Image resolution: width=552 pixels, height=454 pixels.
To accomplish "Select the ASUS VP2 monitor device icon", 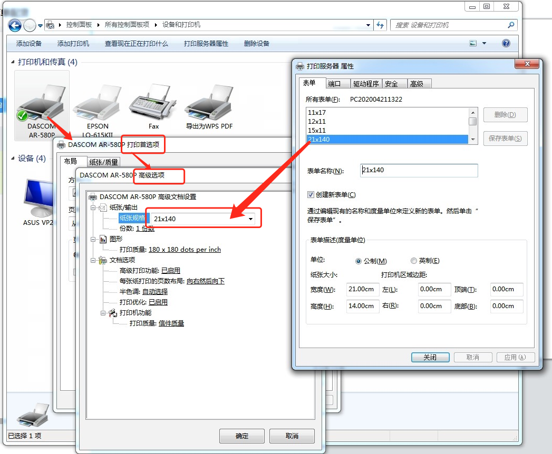I will coord(38,198).
